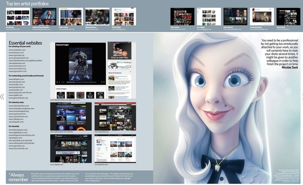This screenshot has height=185, width=303.
Task: Click www.digitaltutors.com link
Action: [18, 132]
